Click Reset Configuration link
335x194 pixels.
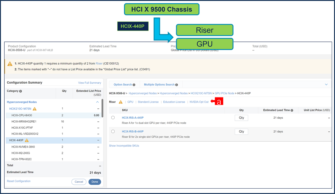click(x=19, y=181)
